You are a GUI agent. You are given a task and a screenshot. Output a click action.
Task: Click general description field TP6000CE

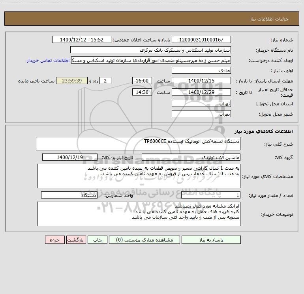(138, 144)
